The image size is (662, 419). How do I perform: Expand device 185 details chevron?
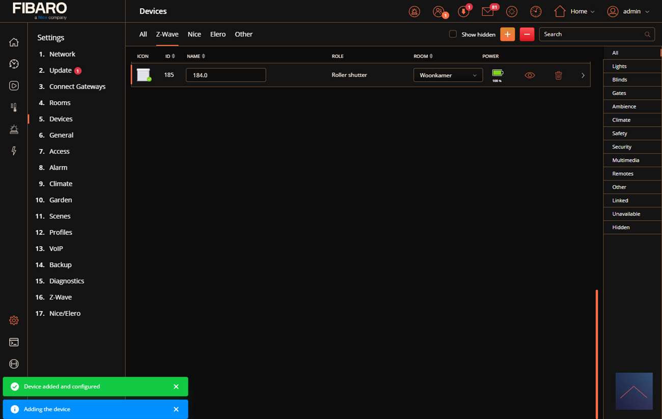(583, 75)
